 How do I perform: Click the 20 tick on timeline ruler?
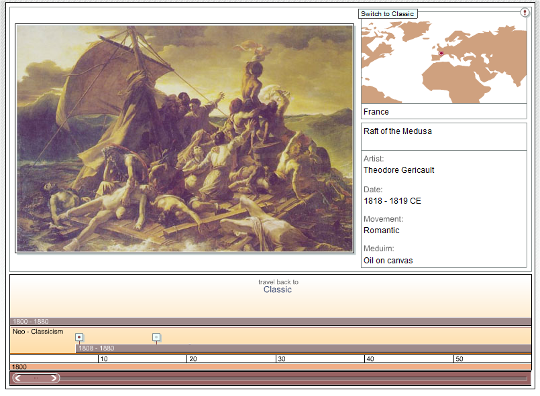pos(193,359)
